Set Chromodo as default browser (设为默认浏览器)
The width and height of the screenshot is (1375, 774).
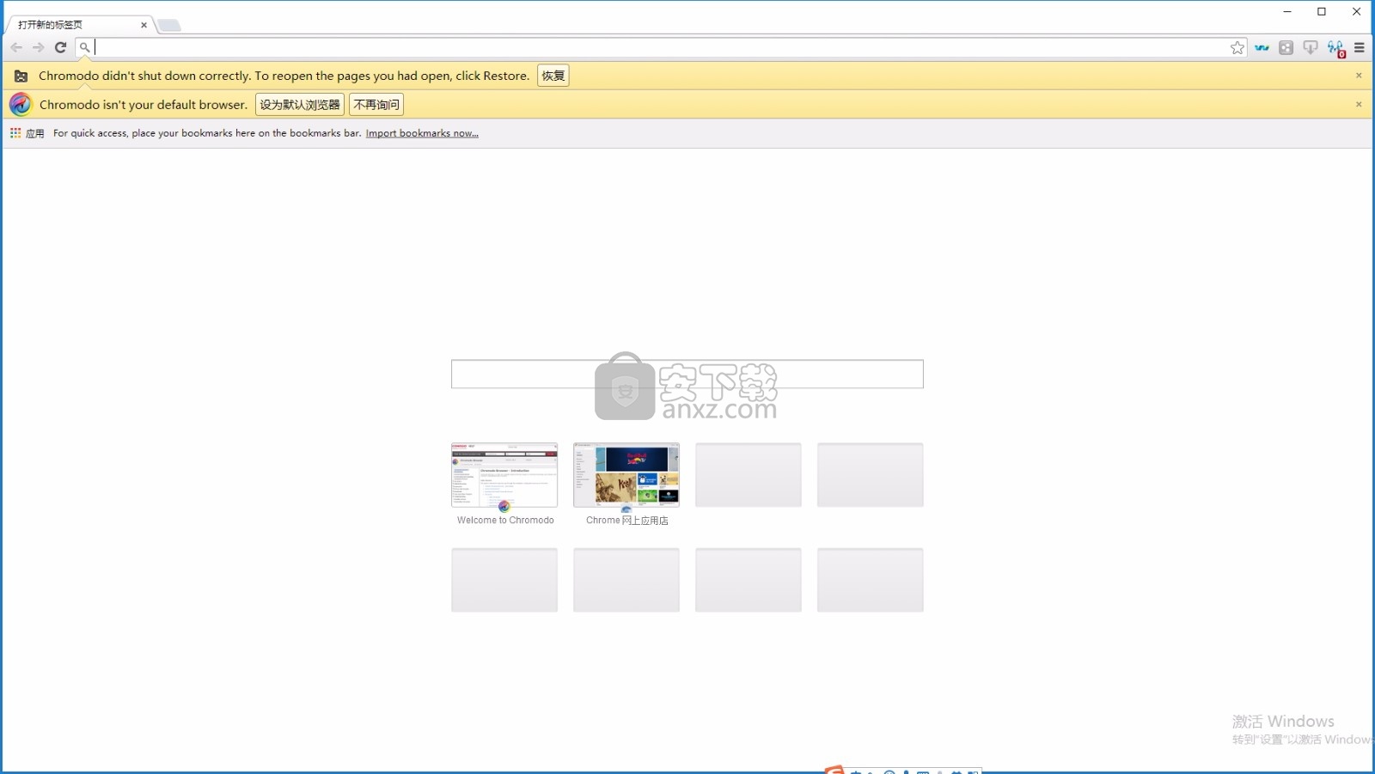[x=300, y=105]
